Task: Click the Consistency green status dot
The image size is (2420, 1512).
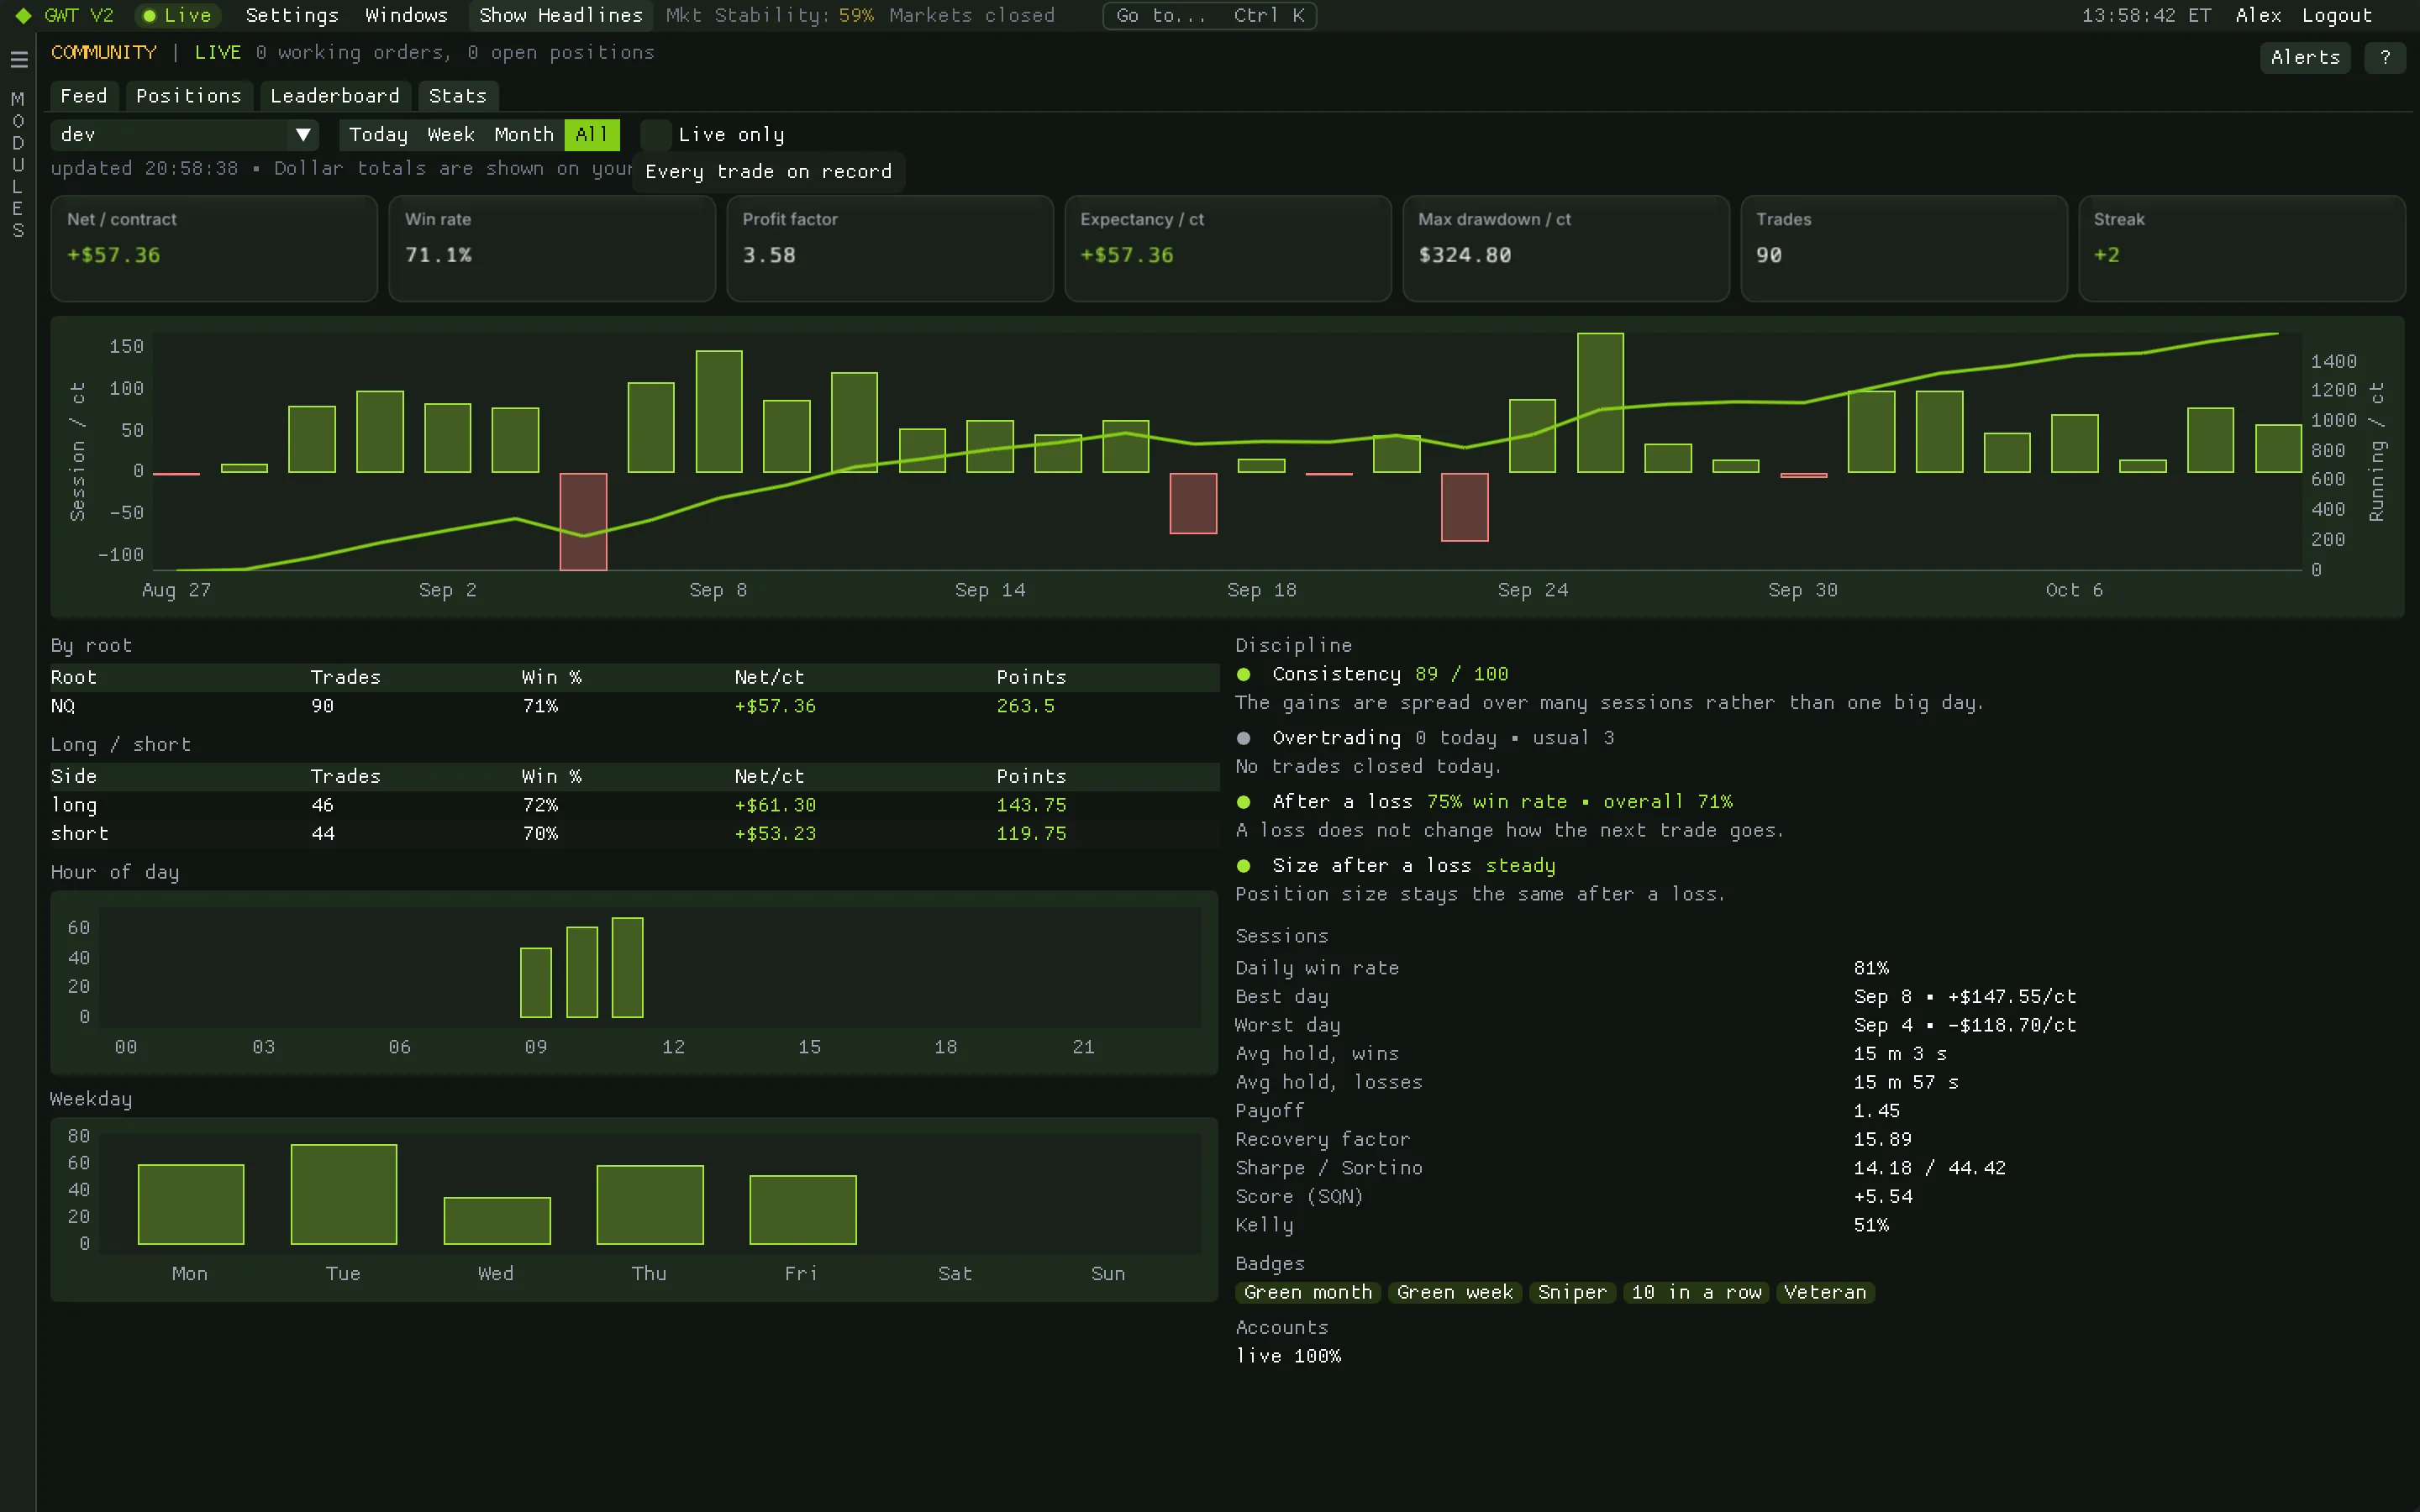Action: [1244, 675]
